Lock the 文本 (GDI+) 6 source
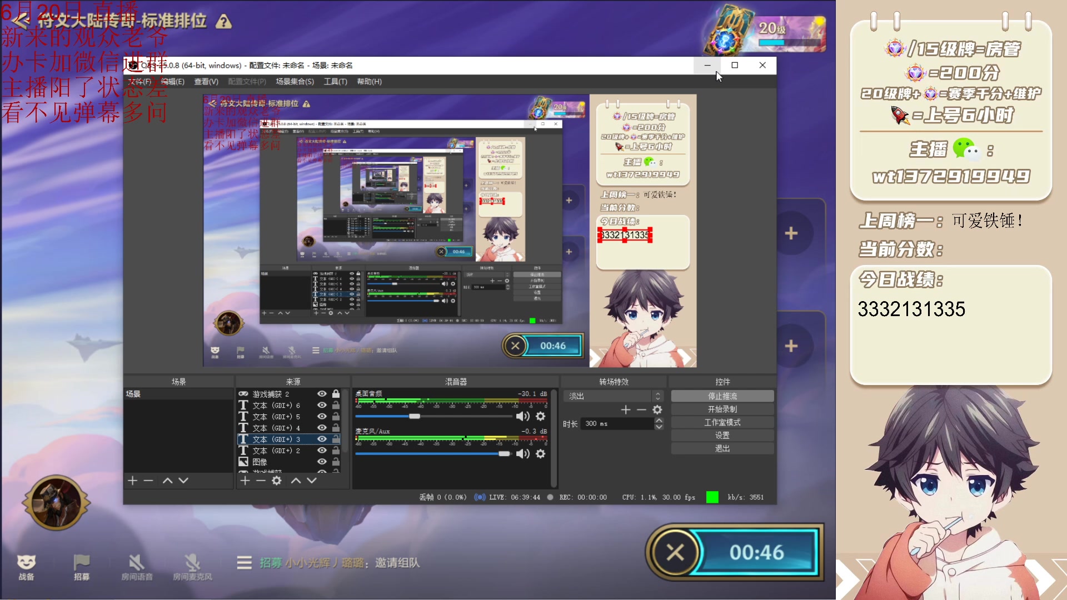 point(336,405)
